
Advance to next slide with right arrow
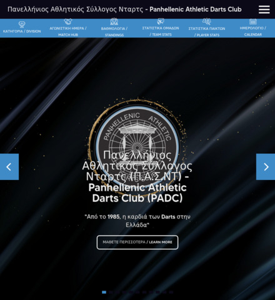coord(266,167)
